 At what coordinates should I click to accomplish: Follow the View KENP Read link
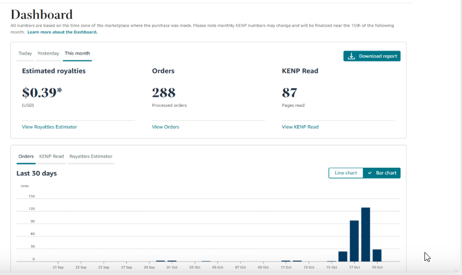(300, 127)
